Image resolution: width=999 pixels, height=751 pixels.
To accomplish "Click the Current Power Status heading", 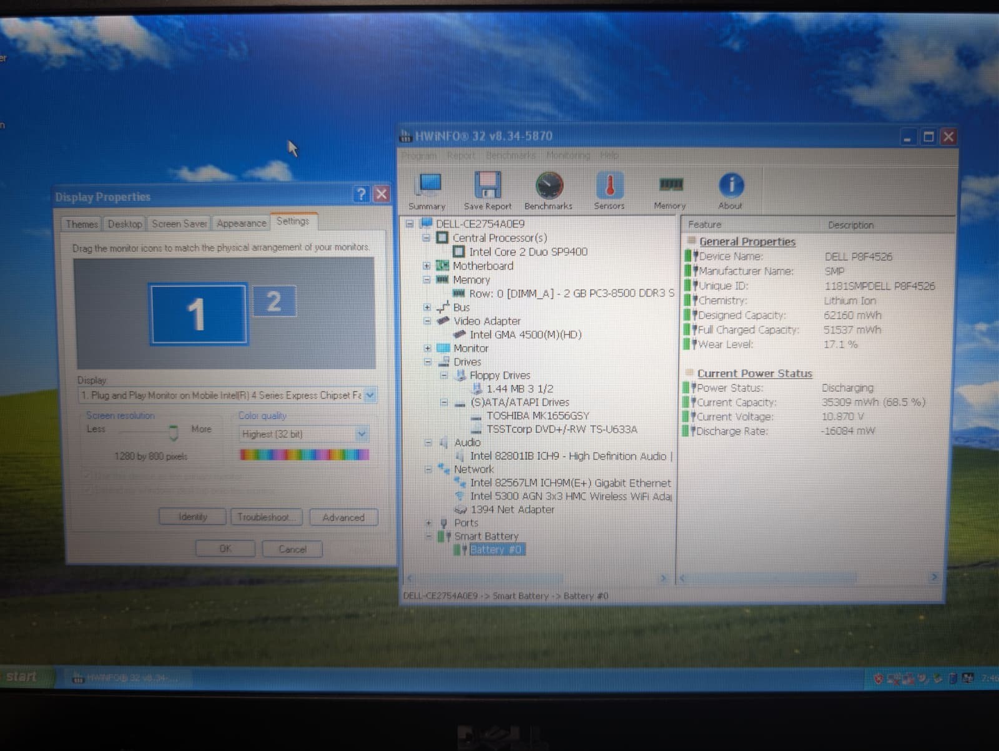I will click(x=755, y=373).
